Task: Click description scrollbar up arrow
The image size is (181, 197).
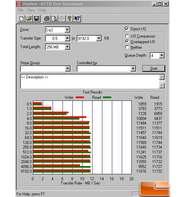Action: pos(162,77)
